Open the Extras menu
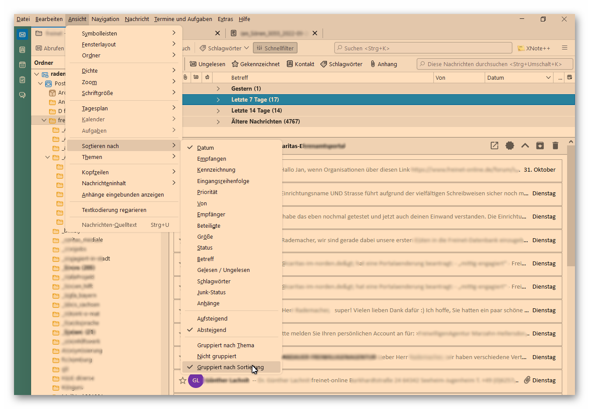Image resolution: width=589 pixels, height=409 pixels. click(225, 19)
